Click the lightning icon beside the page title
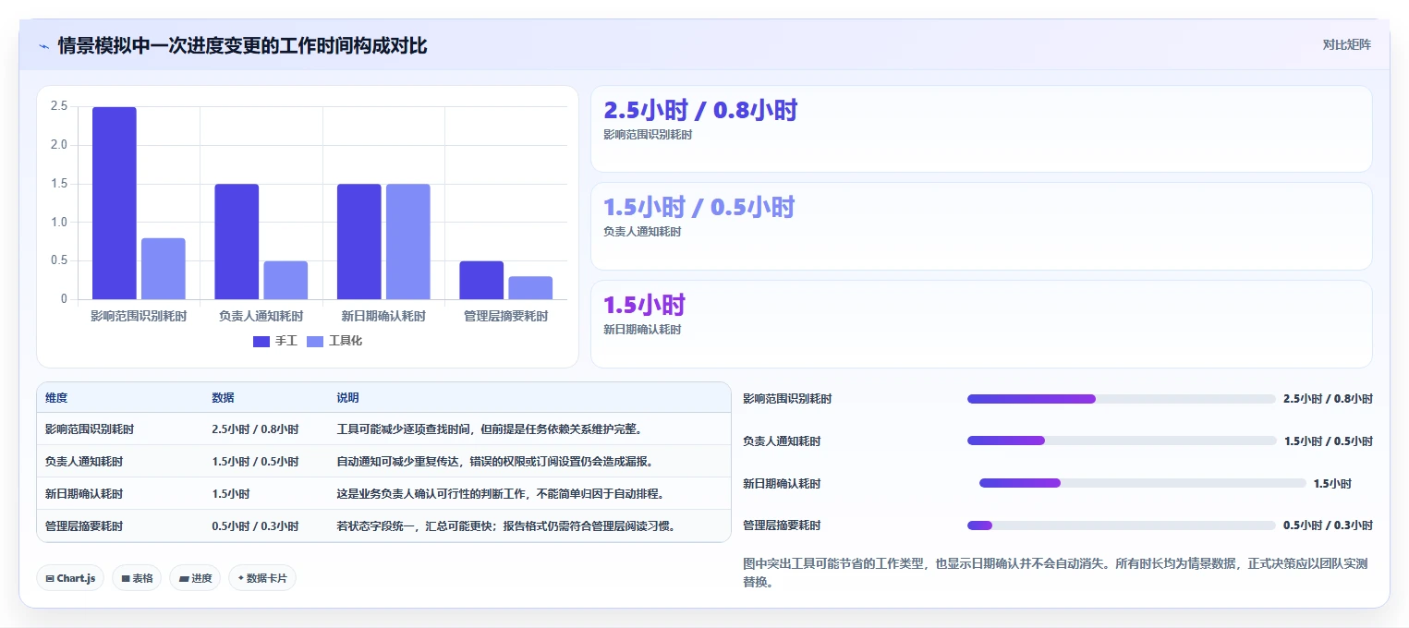The image size is (1409, 628). pyautogui.click(x=43, y=45)
